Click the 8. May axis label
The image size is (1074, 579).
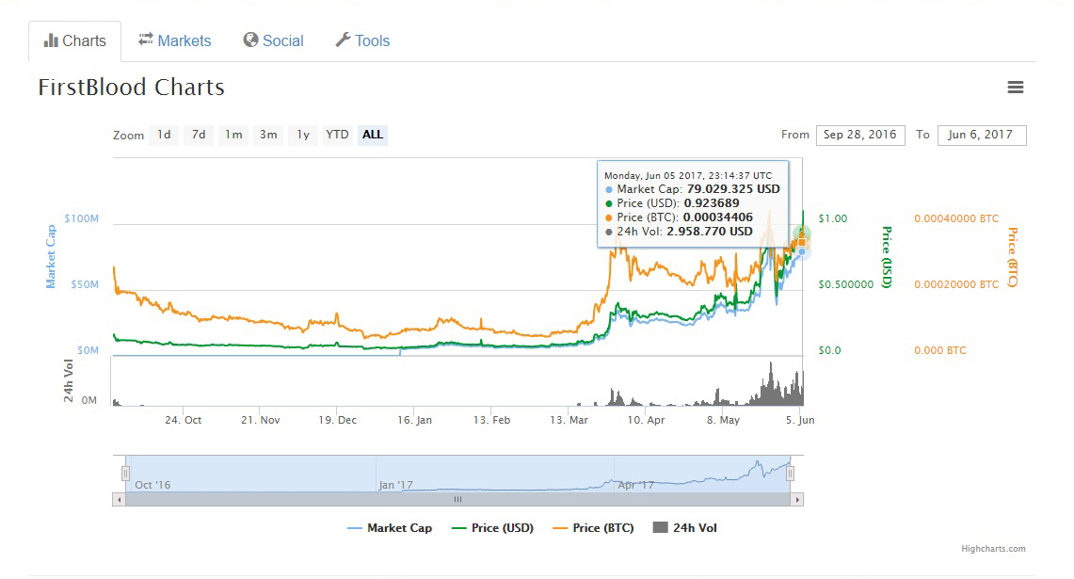tap(723, 420)
